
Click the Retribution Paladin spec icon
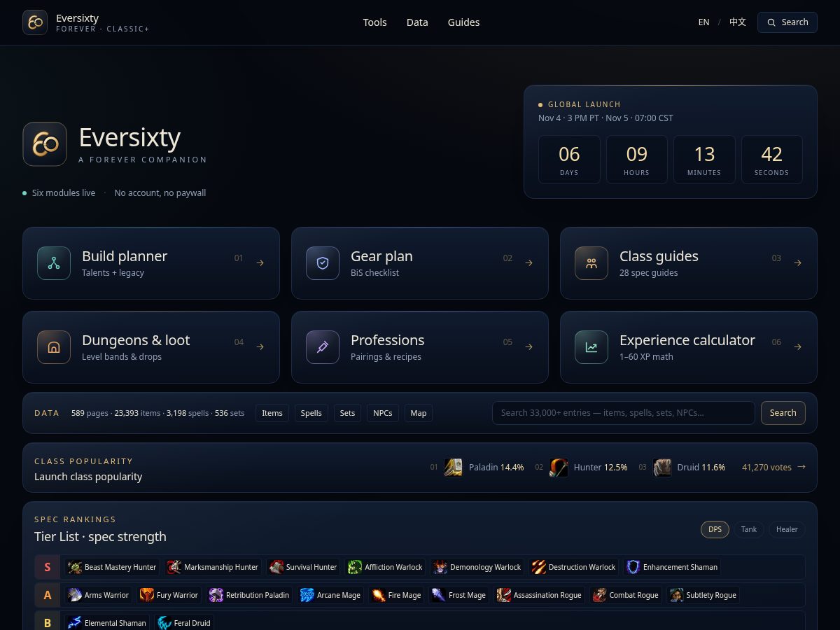[216, 595]
